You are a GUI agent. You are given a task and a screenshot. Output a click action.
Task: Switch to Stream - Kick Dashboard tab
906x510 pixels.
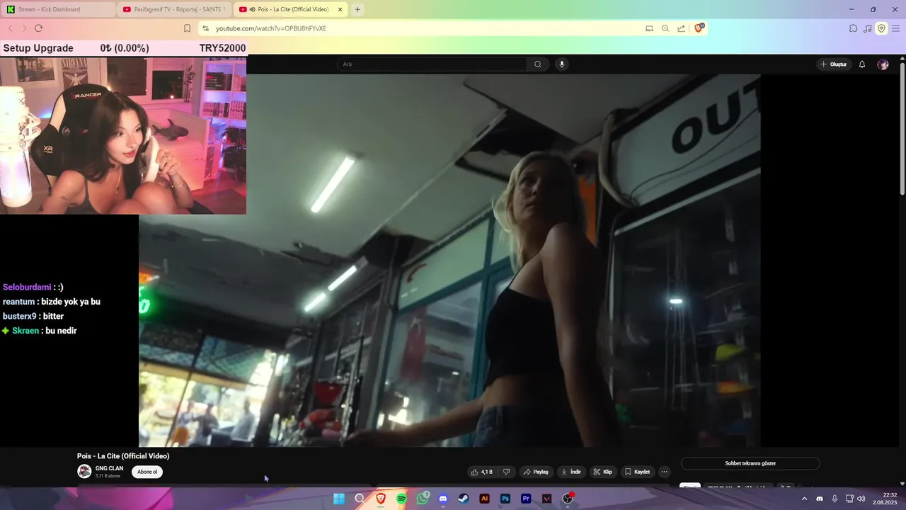(x=58, y=9)
